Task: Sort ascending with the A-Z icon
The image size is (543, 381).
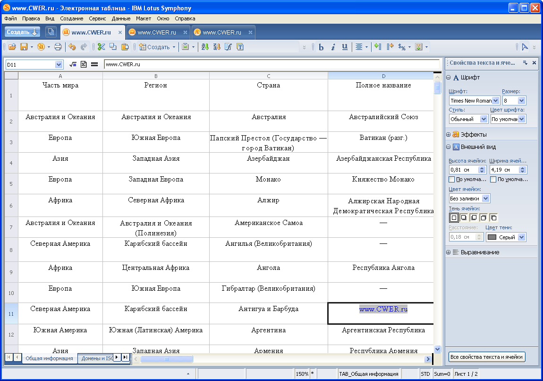Action: pyautogui.click(x=205, y=47)
